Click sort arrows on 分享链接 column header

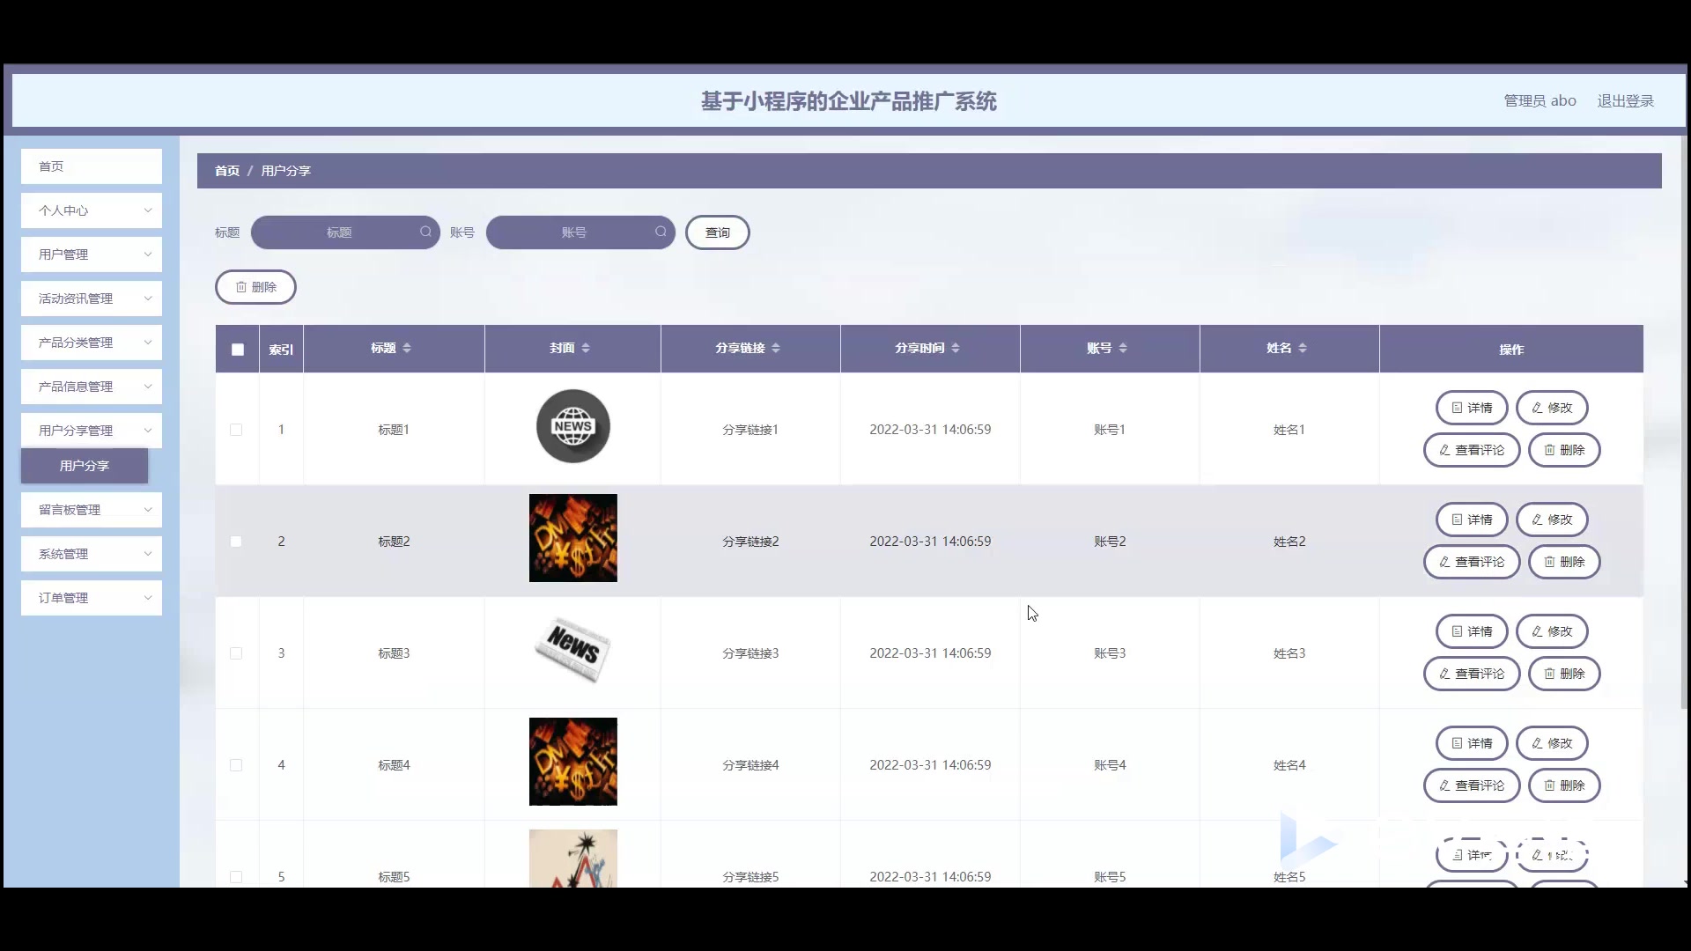tap(776, 349)
